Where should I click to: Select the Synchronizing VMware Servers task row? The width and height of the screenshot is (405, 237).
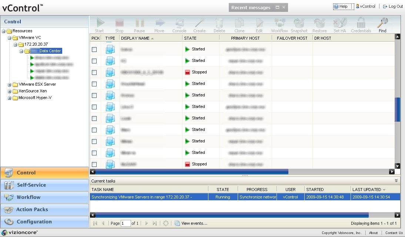[x=245, y=197]
